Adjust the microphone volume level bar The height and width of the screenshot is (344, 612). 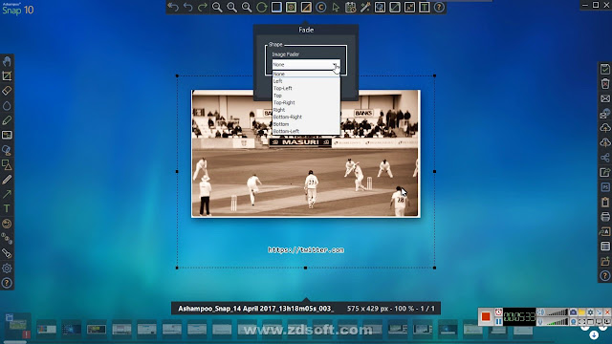click(x=557, y=322)
